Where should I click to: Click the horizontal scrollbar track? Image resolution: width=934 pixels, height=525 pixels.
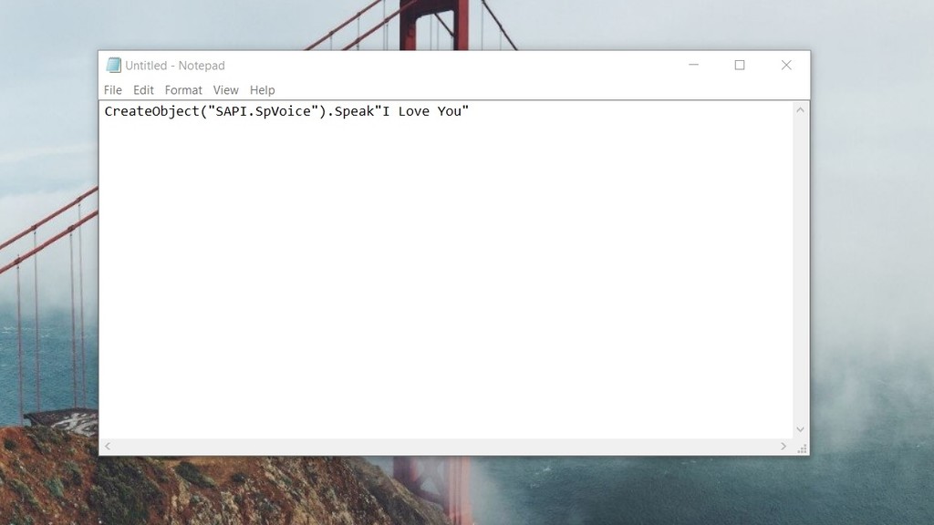(445, 447)
